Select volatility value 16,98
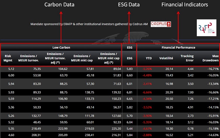 click(x=169, y=84)
